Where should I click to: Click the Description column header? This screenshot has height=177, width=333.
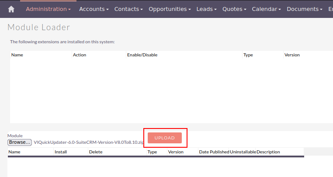[x=268, y=152]
